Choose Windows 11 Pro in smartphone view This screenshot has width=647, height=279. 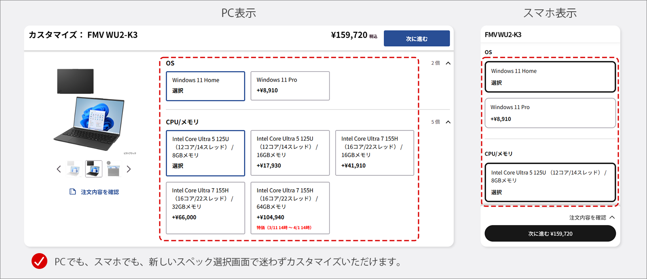coord(550,113)
